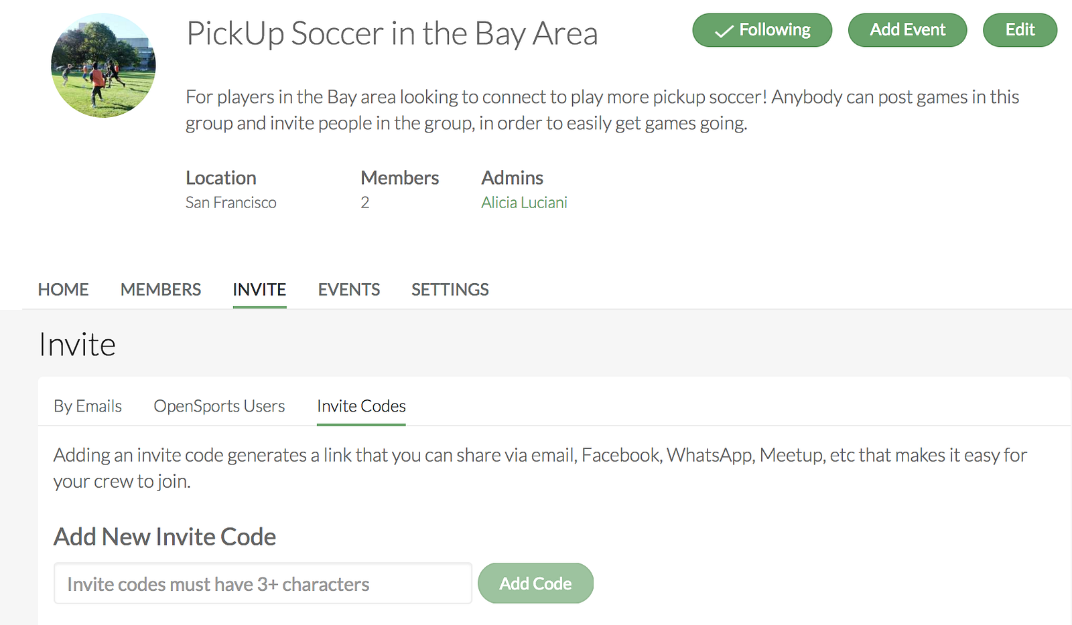Go to the HOME tab
Image resolution: width=1072 pixels, height=625 pixels.
(63, 290)
